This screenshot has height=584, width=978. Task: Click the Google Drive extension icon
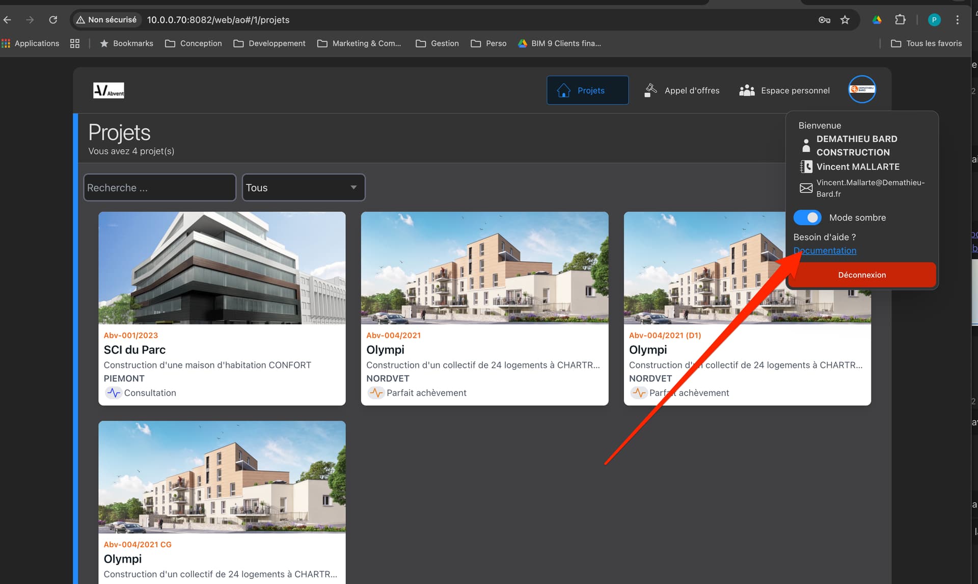point(877,20)
